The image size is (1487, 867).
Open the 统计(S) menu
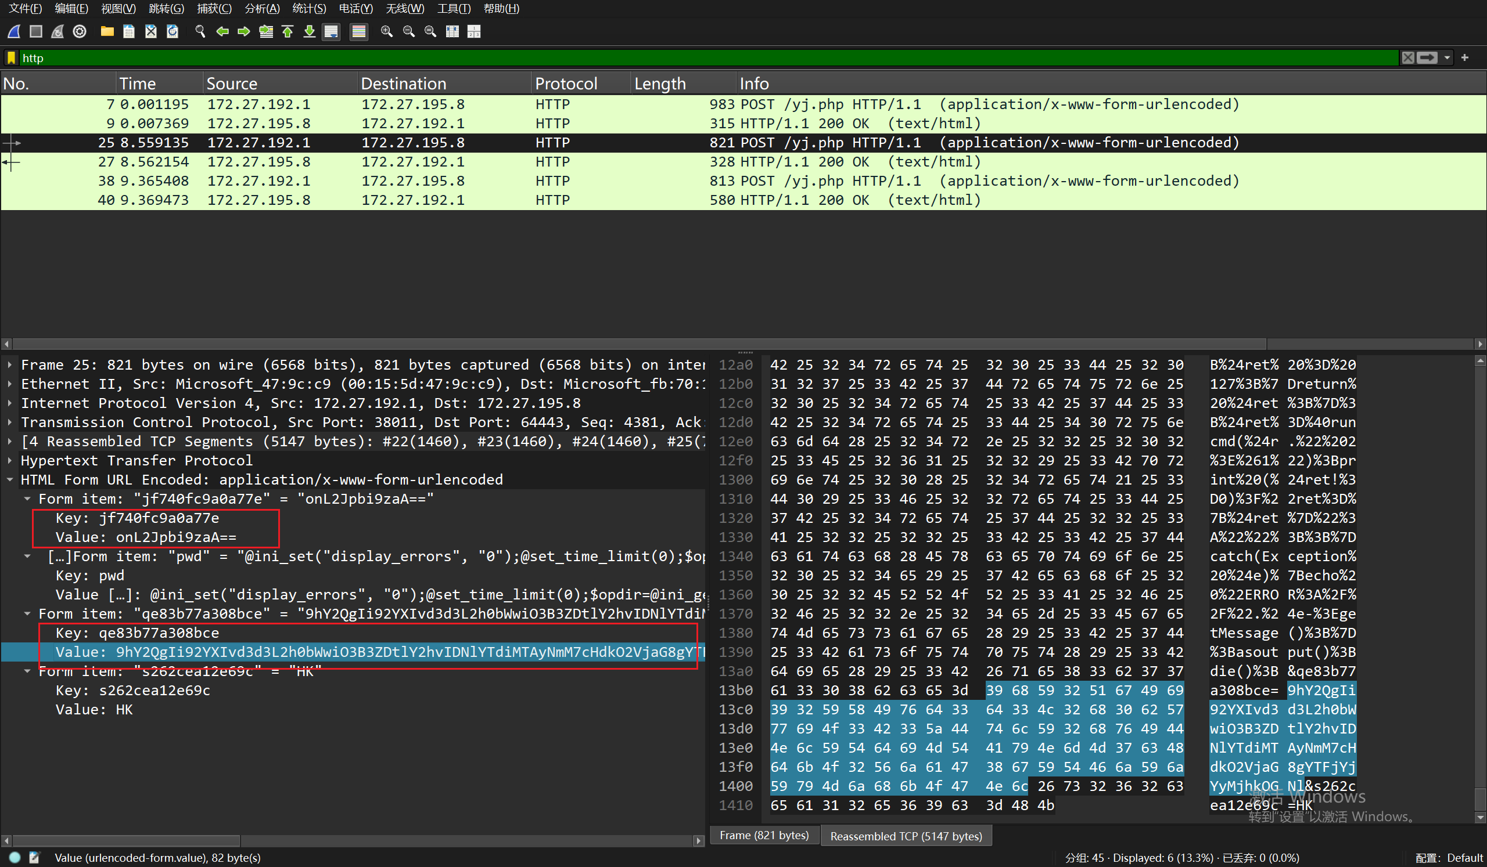tap(308, 8)
